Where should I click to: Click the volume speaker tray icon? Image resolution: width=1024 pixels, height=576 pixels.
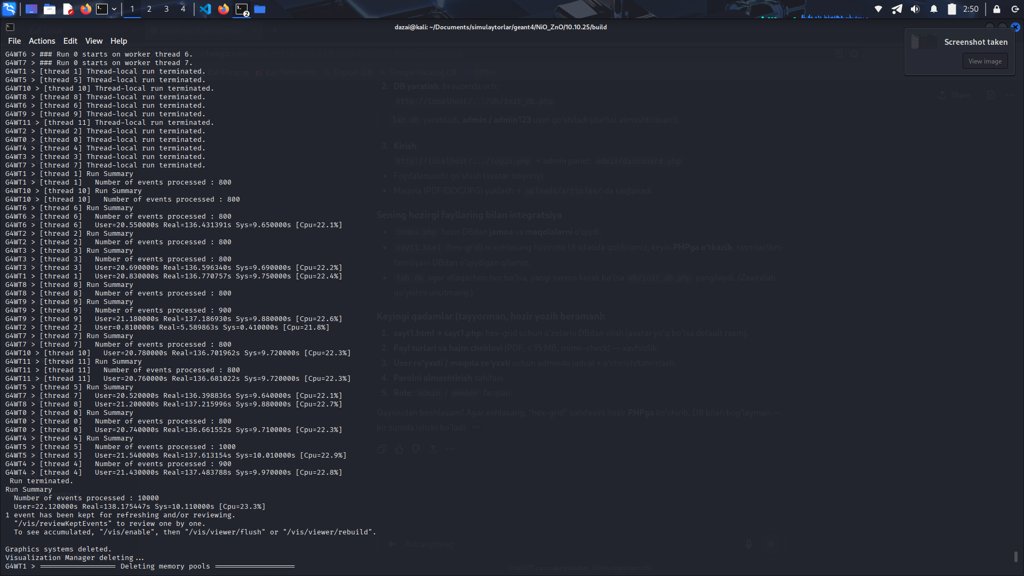915,9
